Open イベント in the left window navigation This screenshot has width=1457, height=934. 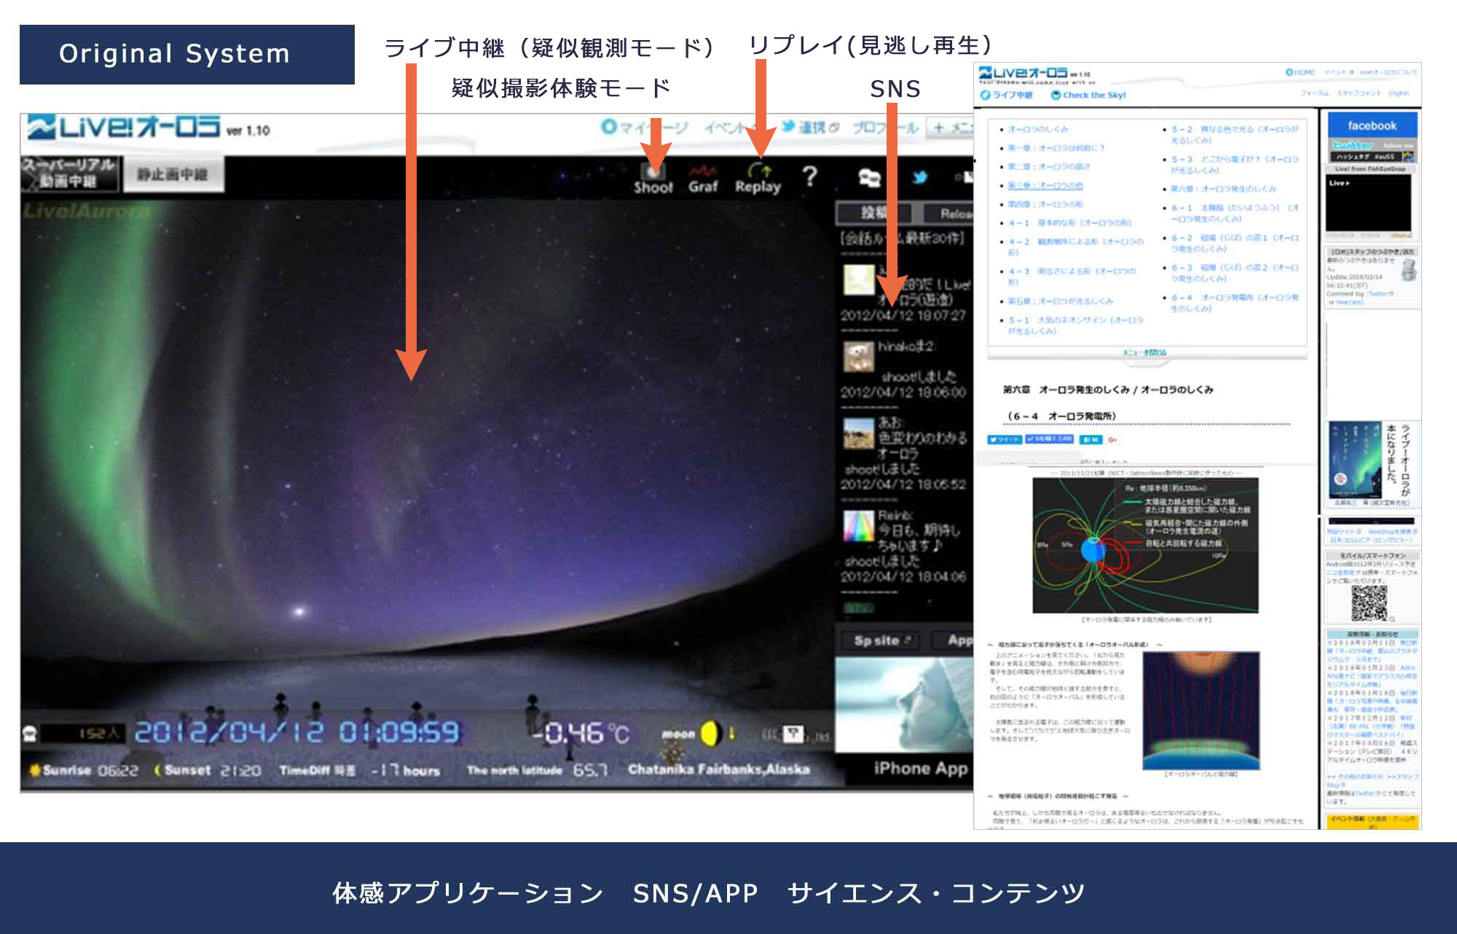728,128
